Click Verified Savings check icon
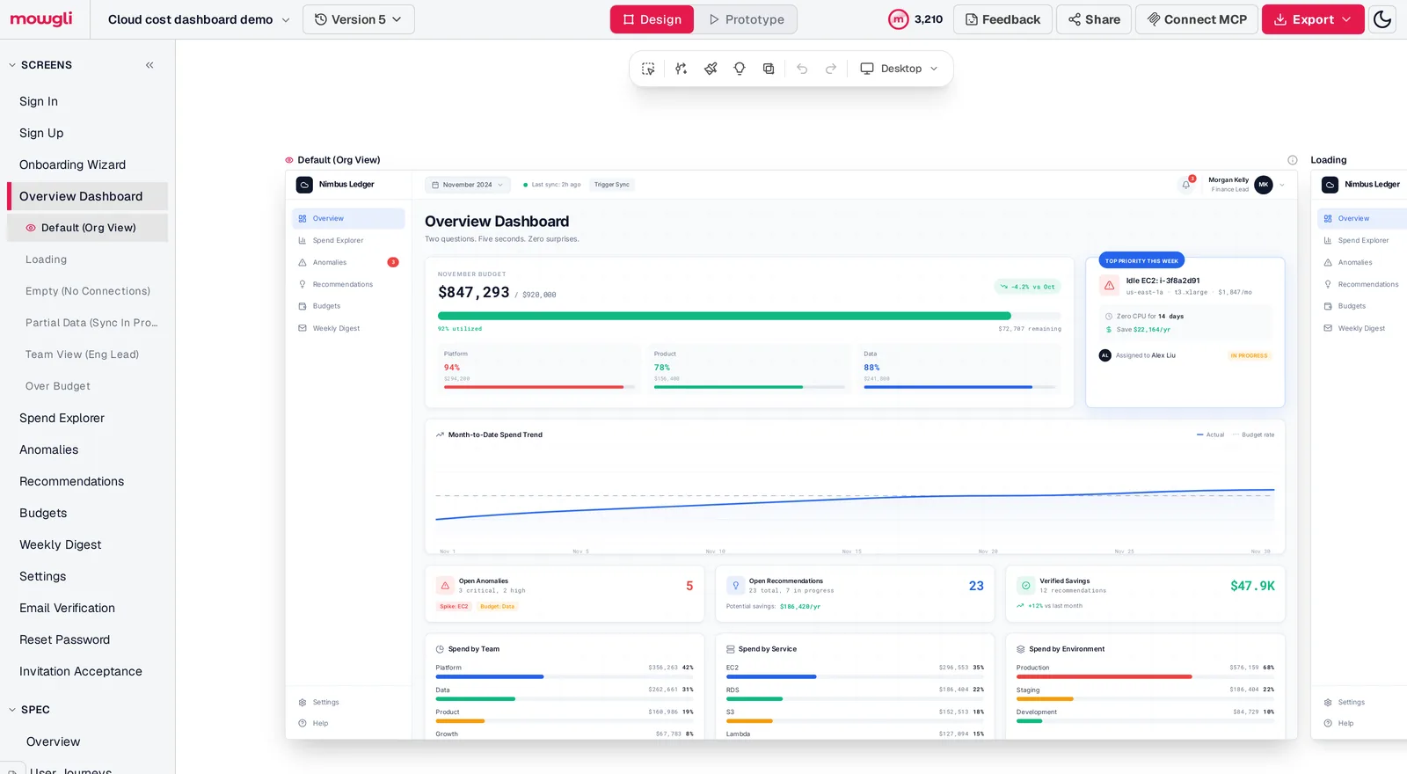 click(x=1025, y=585)
